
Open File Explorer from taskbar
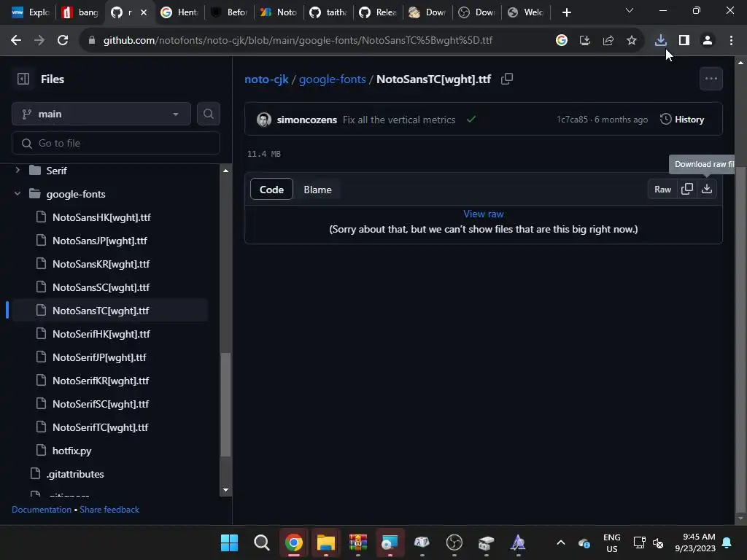coord(326,542)
